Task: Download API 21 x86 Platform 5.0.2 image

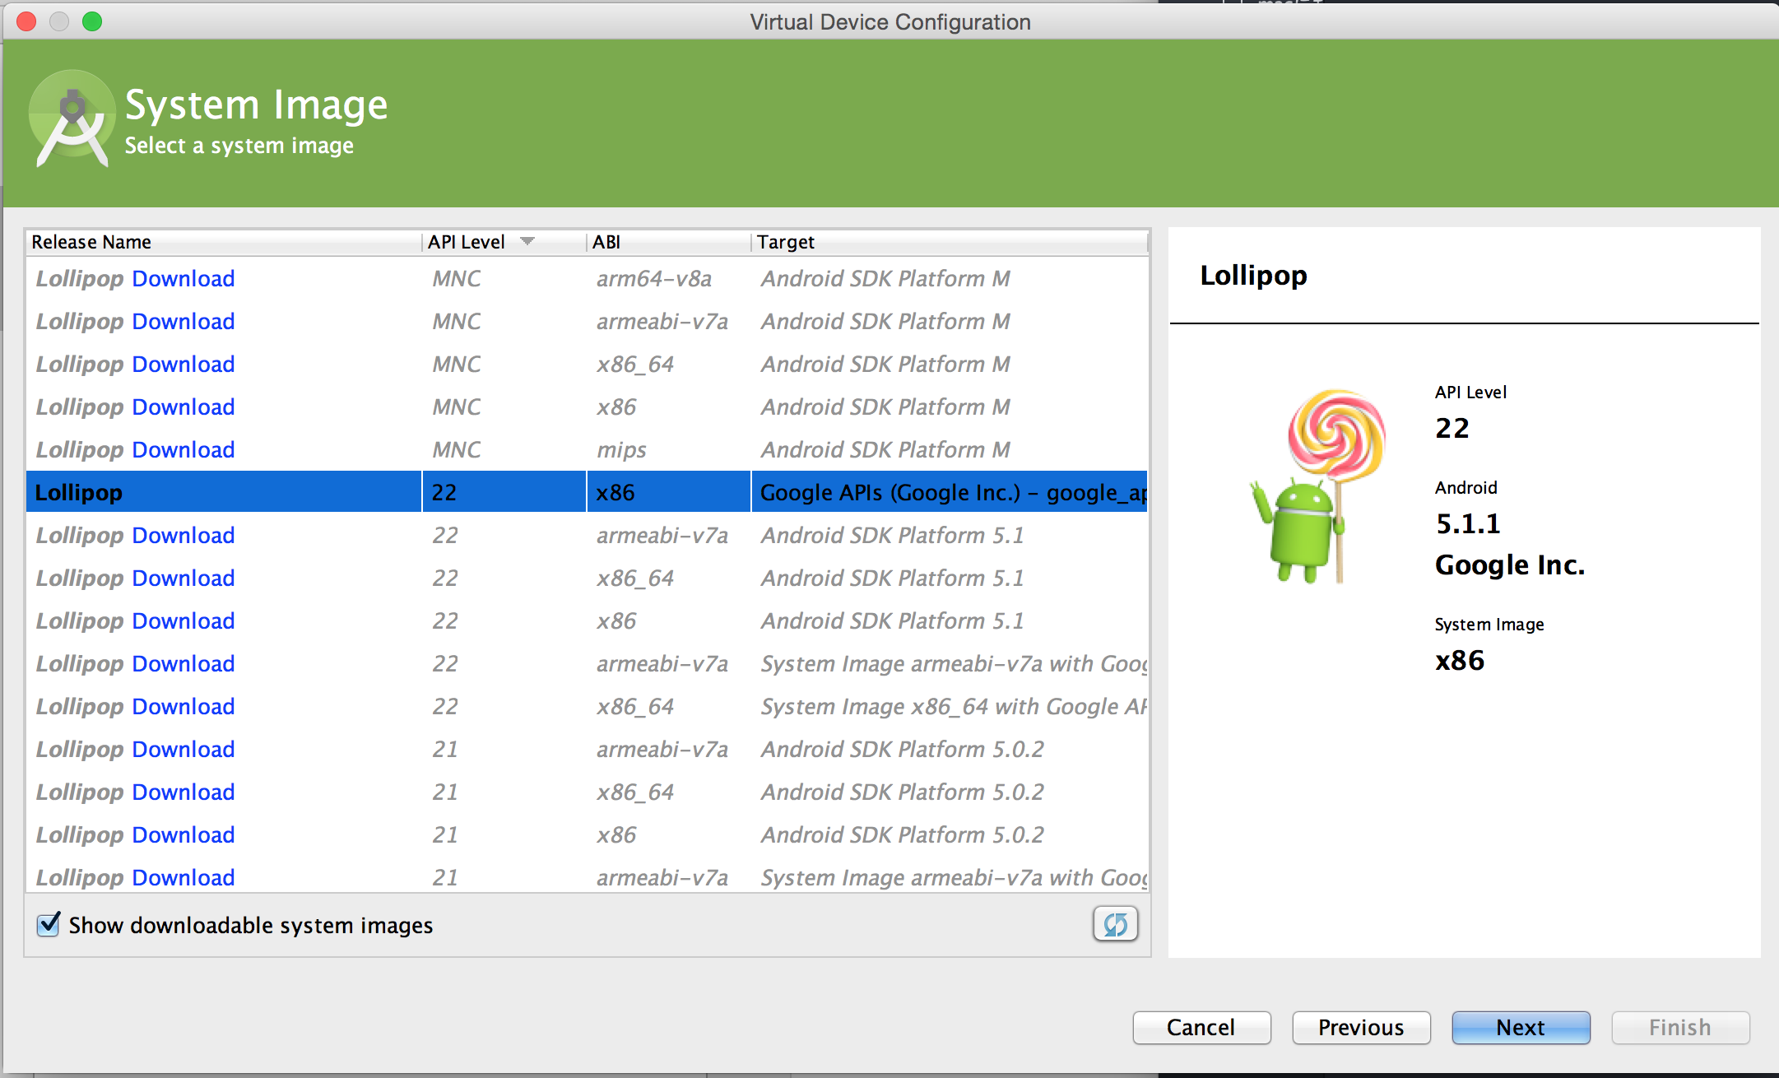Action: coord(183,835)
